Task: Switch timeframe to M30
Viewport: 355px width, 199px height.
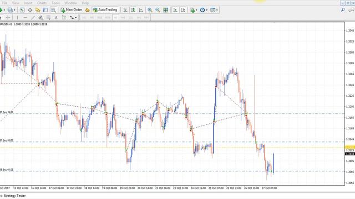Action: 108,17
